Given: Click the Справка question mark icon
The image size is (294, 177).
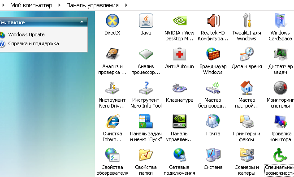Looking at the screenshot, I should coord(2,44).
